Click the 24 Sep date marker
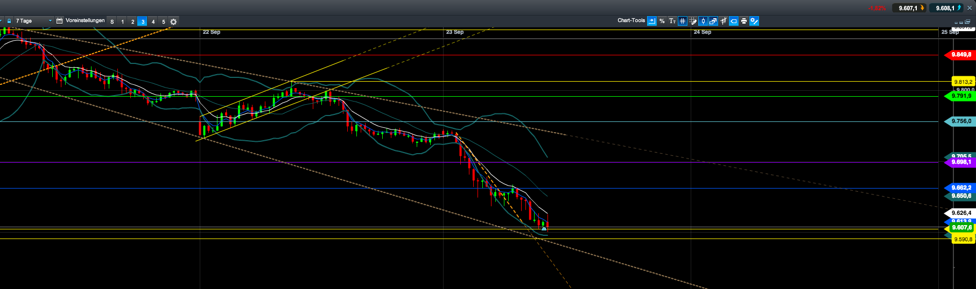Screen dimensions: 976x289 pos(703,32)
